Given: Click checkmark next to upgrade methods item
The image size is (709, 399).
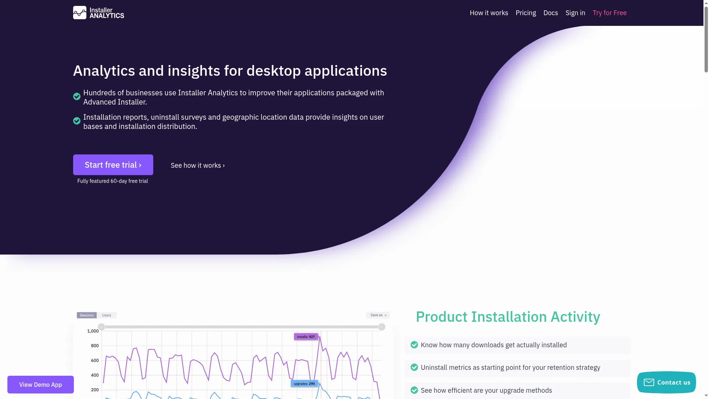Looking at the screenshot, I should pos(414,390).
